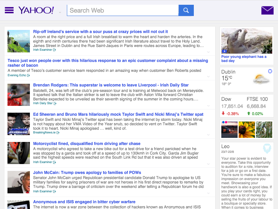Play the elephant video via play badge

[x=224, y=51]
